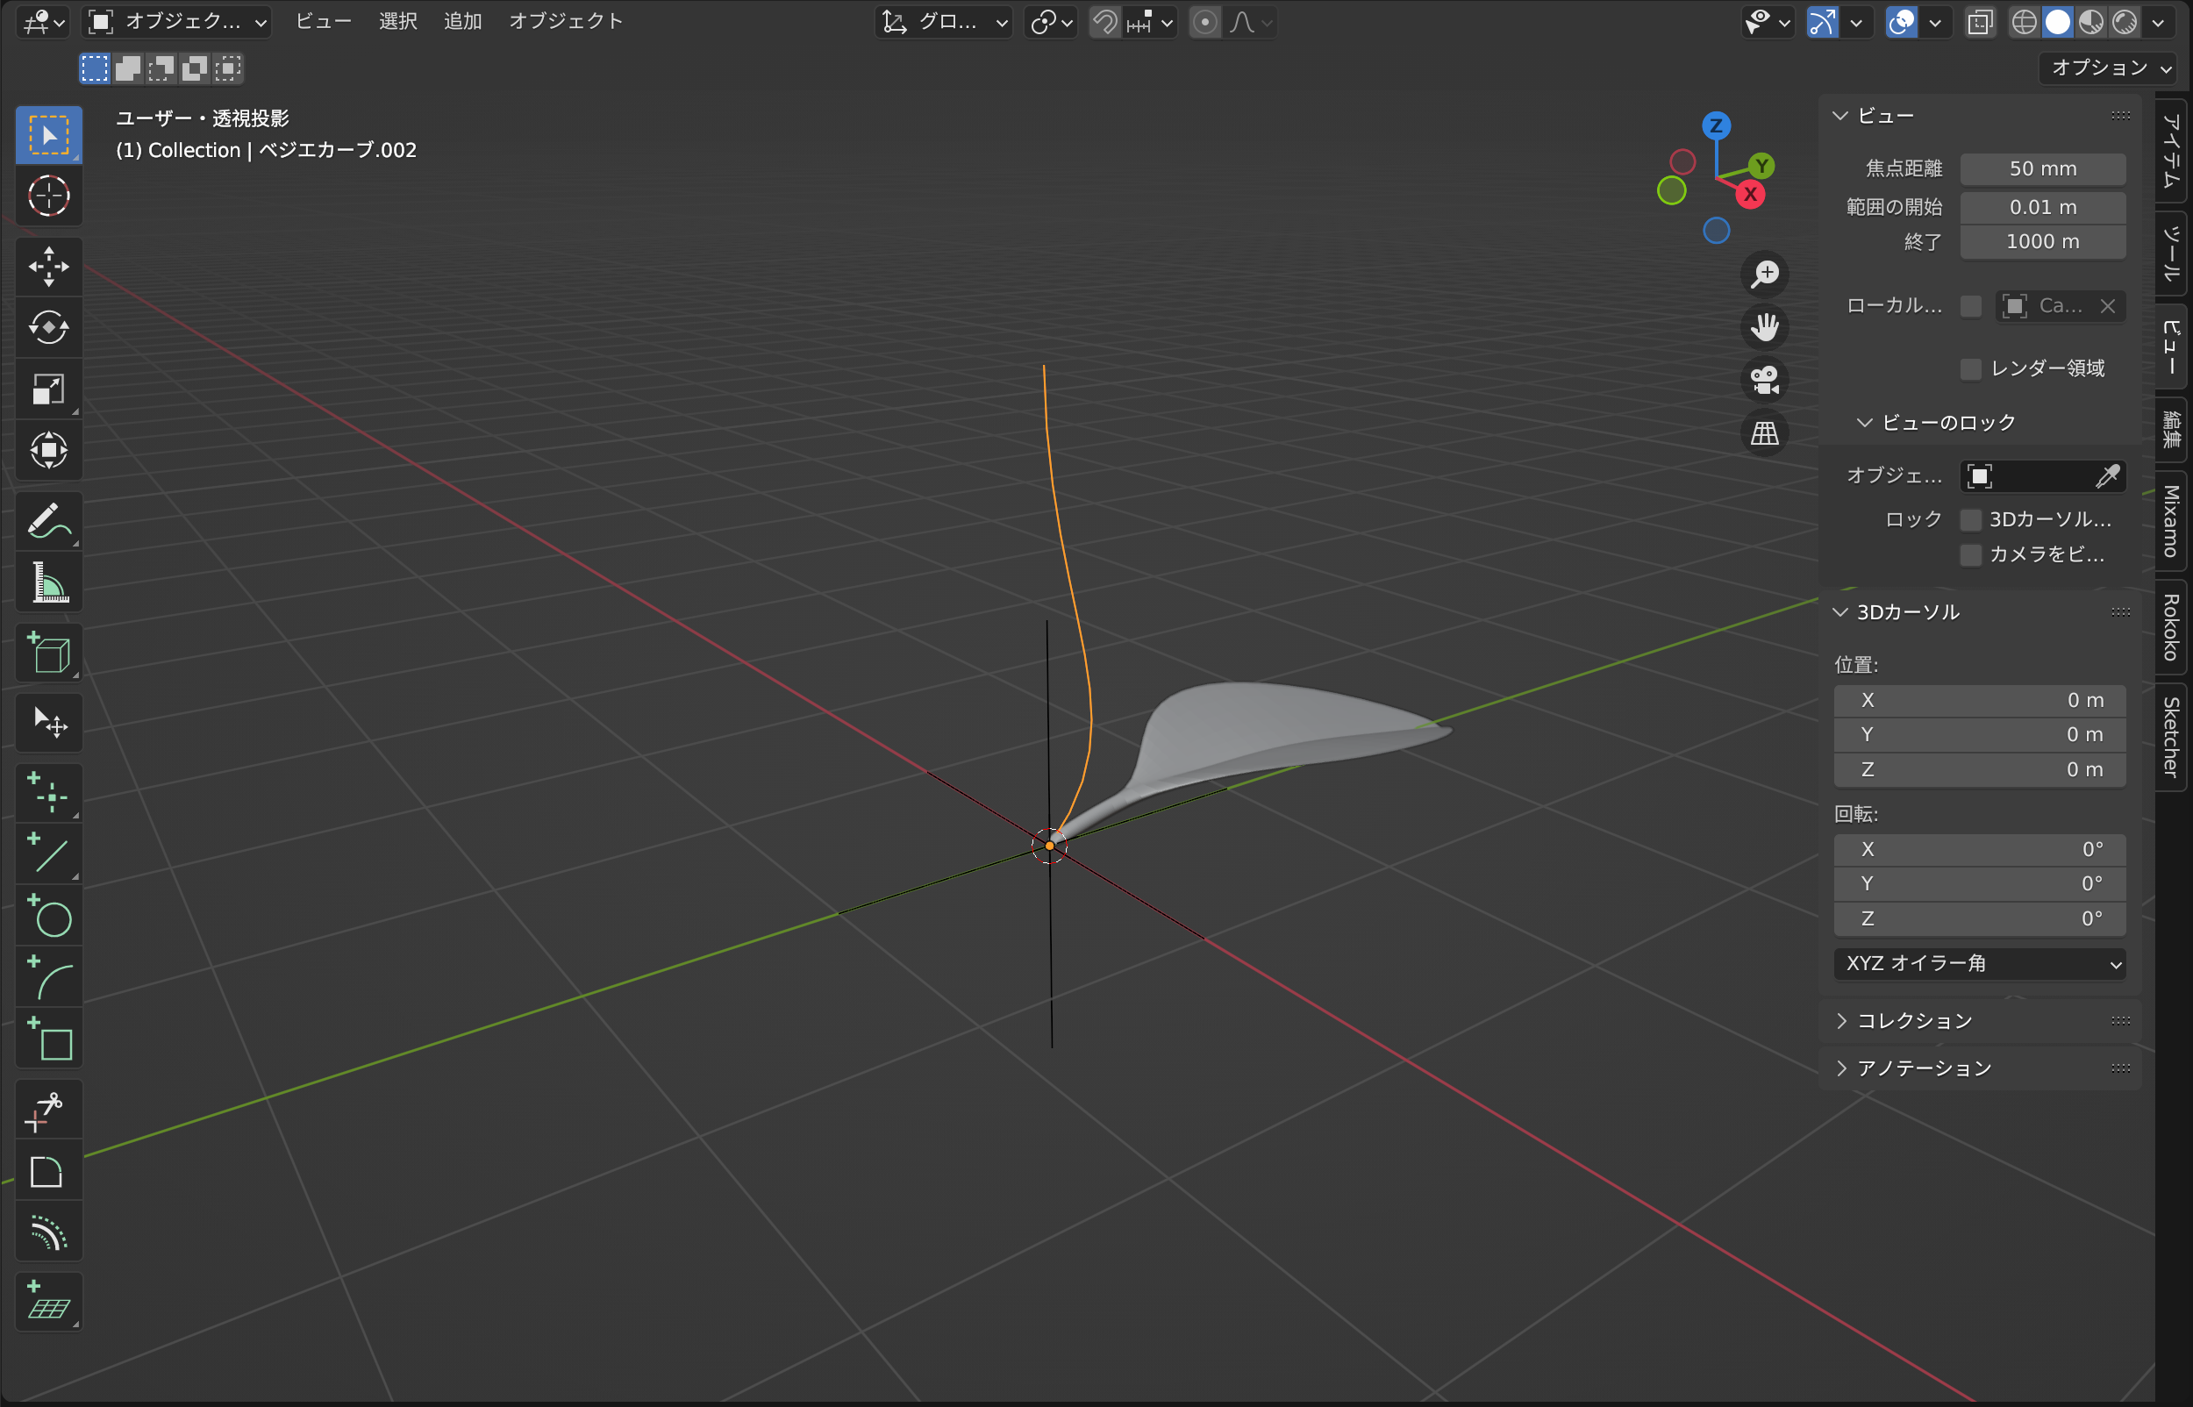
Task: Click the green Y axis gizmo ball
Action: [1762, 167]
